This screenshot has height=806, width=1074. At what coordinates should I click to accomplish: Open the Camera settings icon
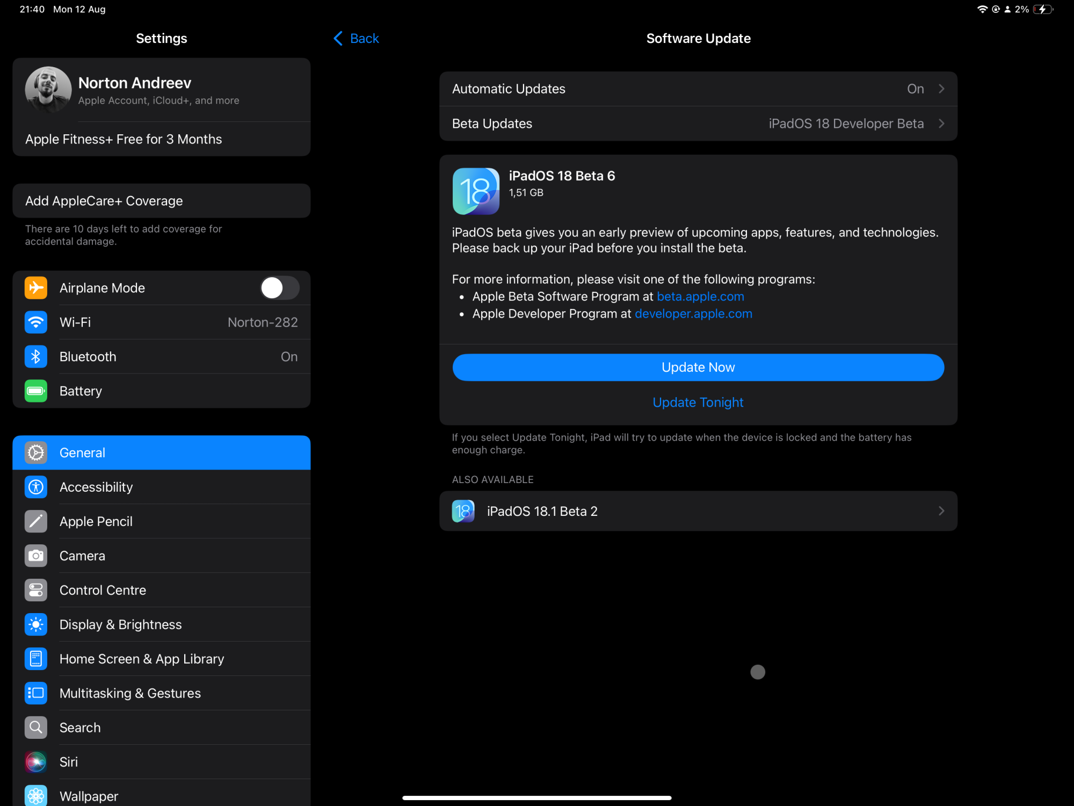[36, 556]
